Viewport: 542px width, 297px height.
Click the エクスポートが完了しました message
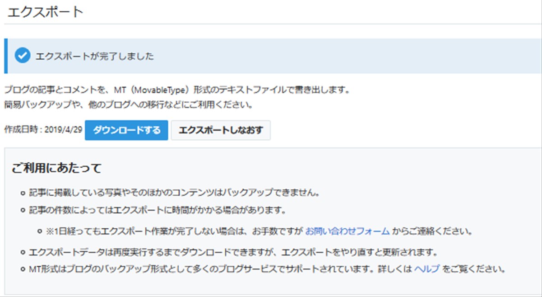[95, 57]
